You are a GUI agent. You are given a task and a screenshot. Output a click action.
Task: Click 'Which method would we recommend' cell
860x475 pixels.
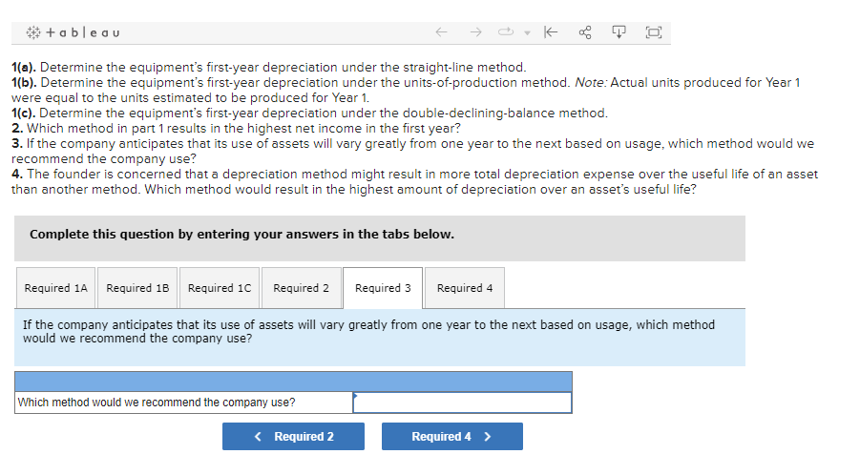pyautogui.click(x=183, y=403)
